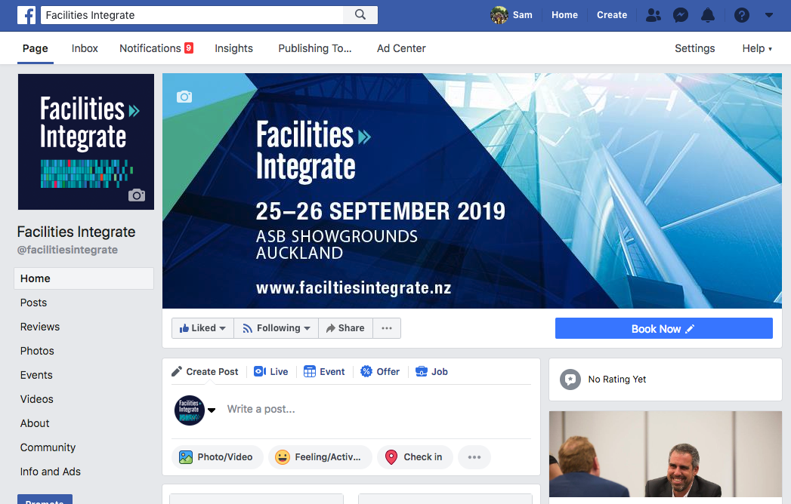
Task: Open the notifications bell icon
Action: [708, 15]
